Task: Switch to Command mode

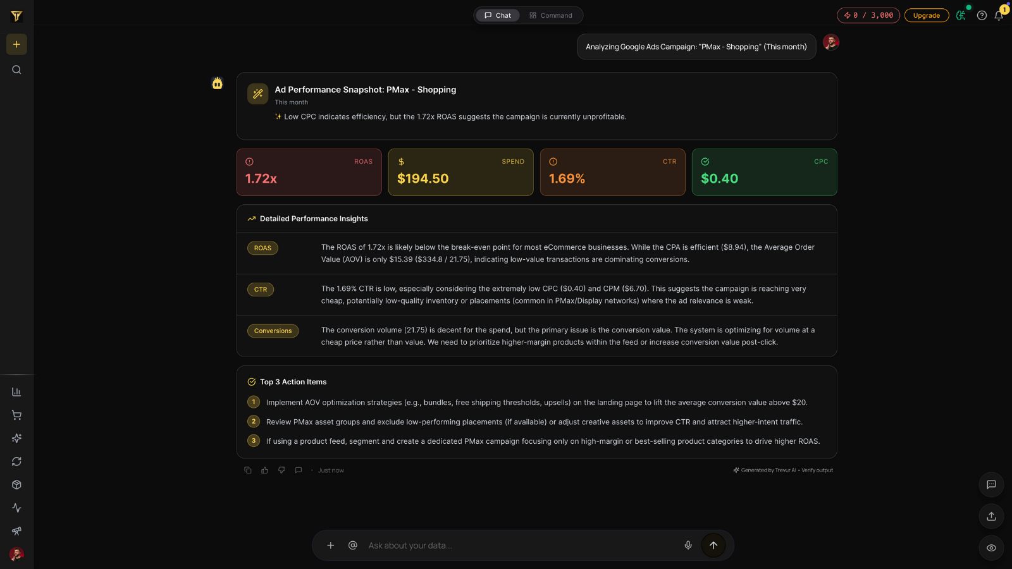Action: (x=552, y=15)
